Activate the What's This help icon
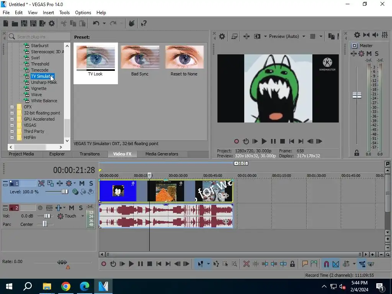 144,23
